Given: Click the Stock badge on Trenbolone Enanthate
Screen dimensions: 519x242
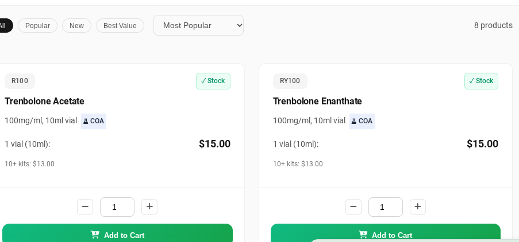Looking at the screenshot, I should coord(481,81).
